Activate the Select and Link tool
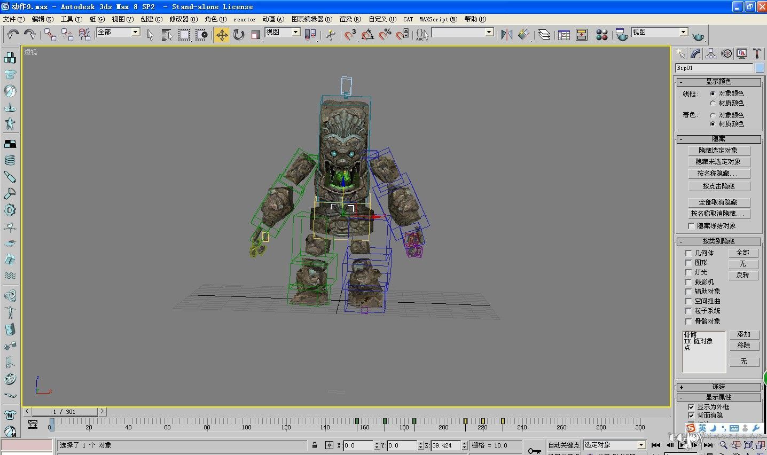The width and height of the screenshot is (767, 455). click(50, 35)
